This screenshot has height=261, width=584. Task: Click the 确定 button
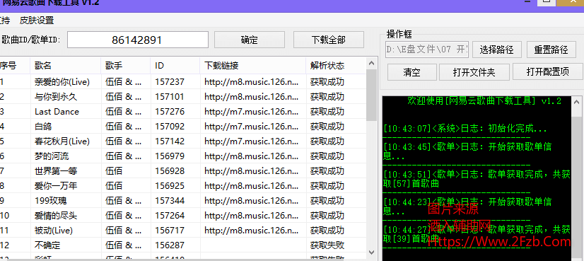tap(249, 40)
